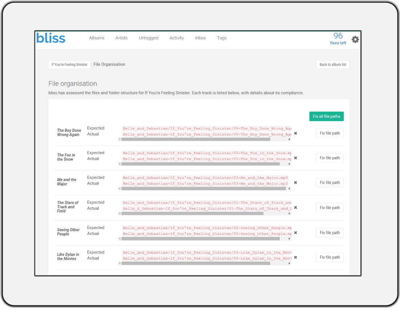Fix file path for Me and the Major
Image resolution: width=400 pixels, height=313 pixels.
329,182
